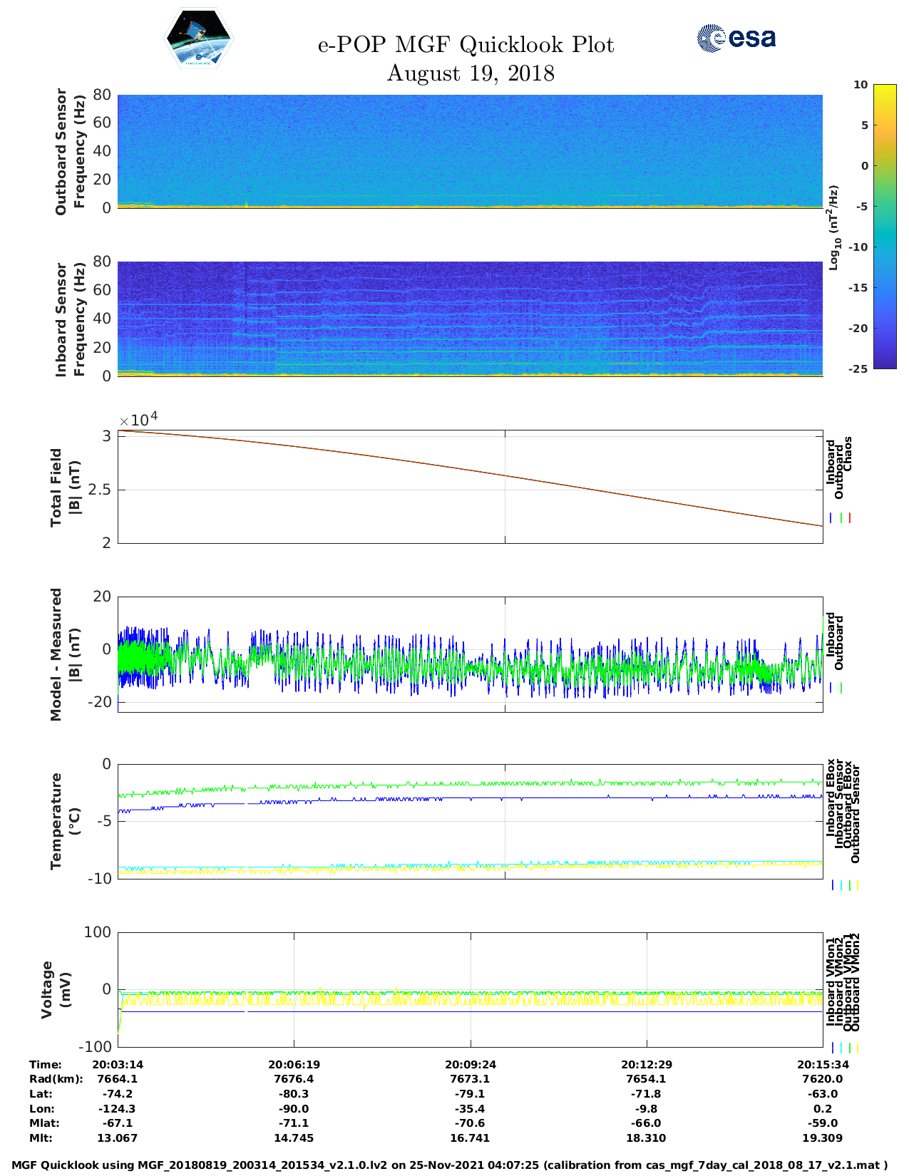Click the "e-POP MGF Quicklook Plot" title
Viewport: 909px width, 1176px height.
click(466, 45)
